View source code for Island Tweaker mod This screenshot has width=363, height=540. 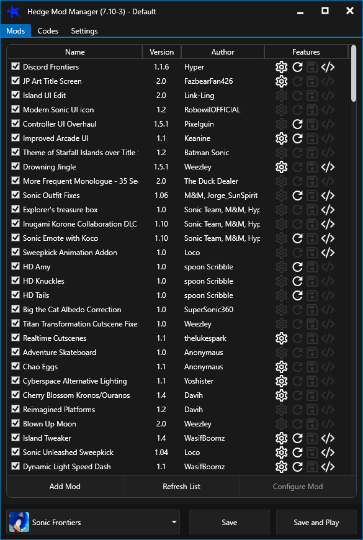328,438
